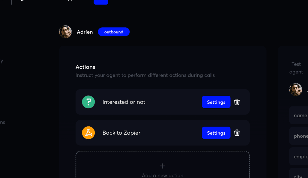Screen dimensions: 308x178
Task: Click the employer input field
Action: (301, 156)
